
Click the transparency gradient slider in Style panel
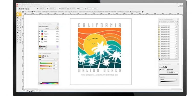click(x=169, y=82)
